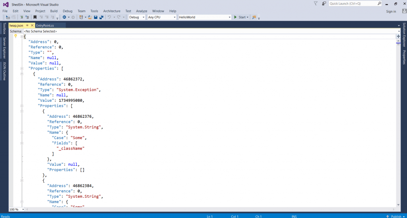Toggle a bookmark with the bookmark icon
The image size is (407, 218).
pos(35,17)
